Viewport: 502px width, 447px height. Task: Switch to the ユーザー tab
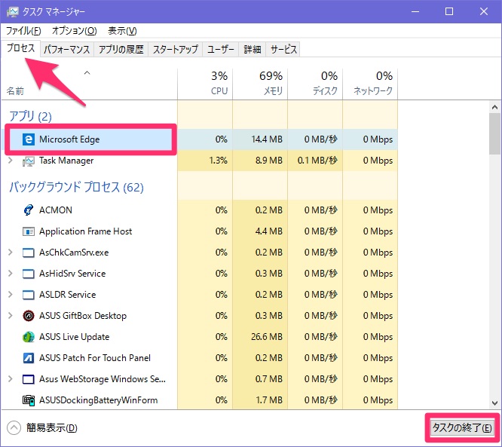pyautogui.click(x=220, y=49)
